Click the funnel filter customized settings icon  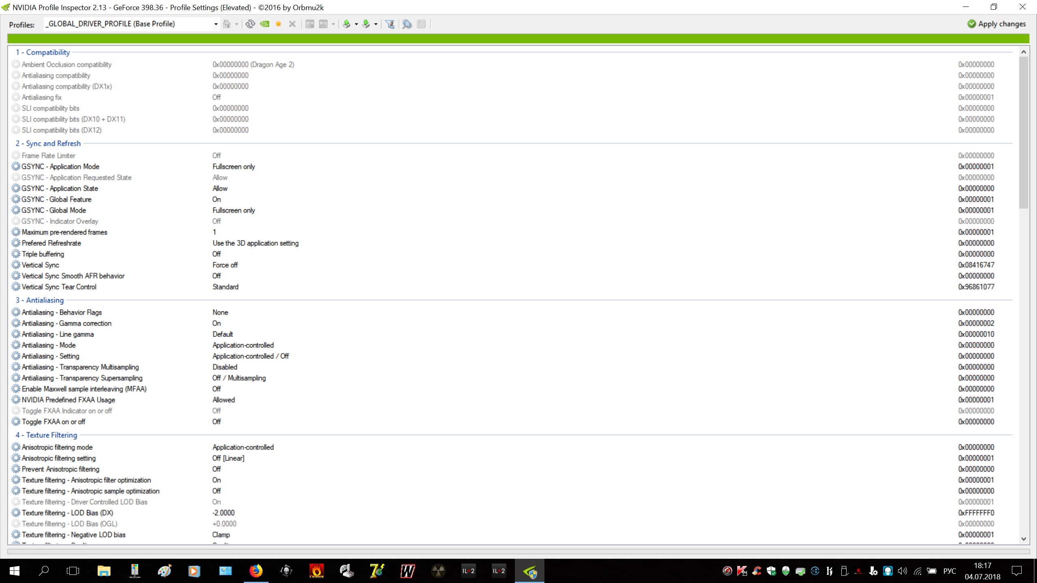point(390,24)
